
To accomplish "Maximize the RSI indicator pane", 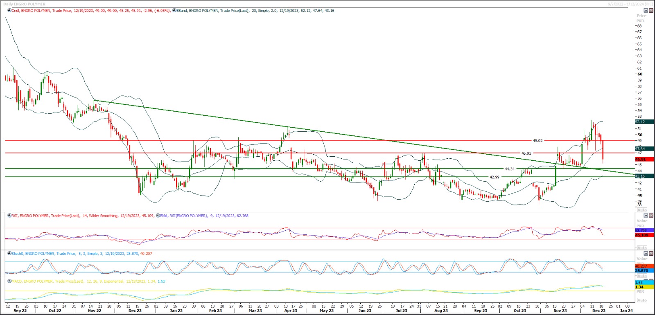I will click(x=646, y=216).
